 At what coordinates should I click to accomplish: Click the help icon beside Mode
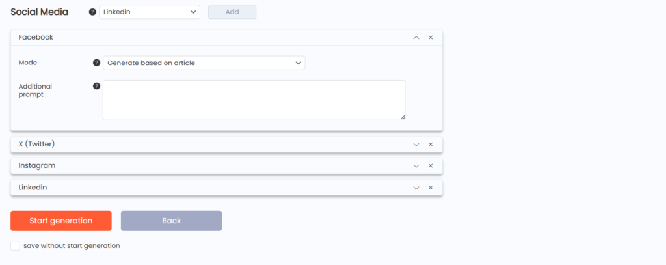tap(96, 63)
